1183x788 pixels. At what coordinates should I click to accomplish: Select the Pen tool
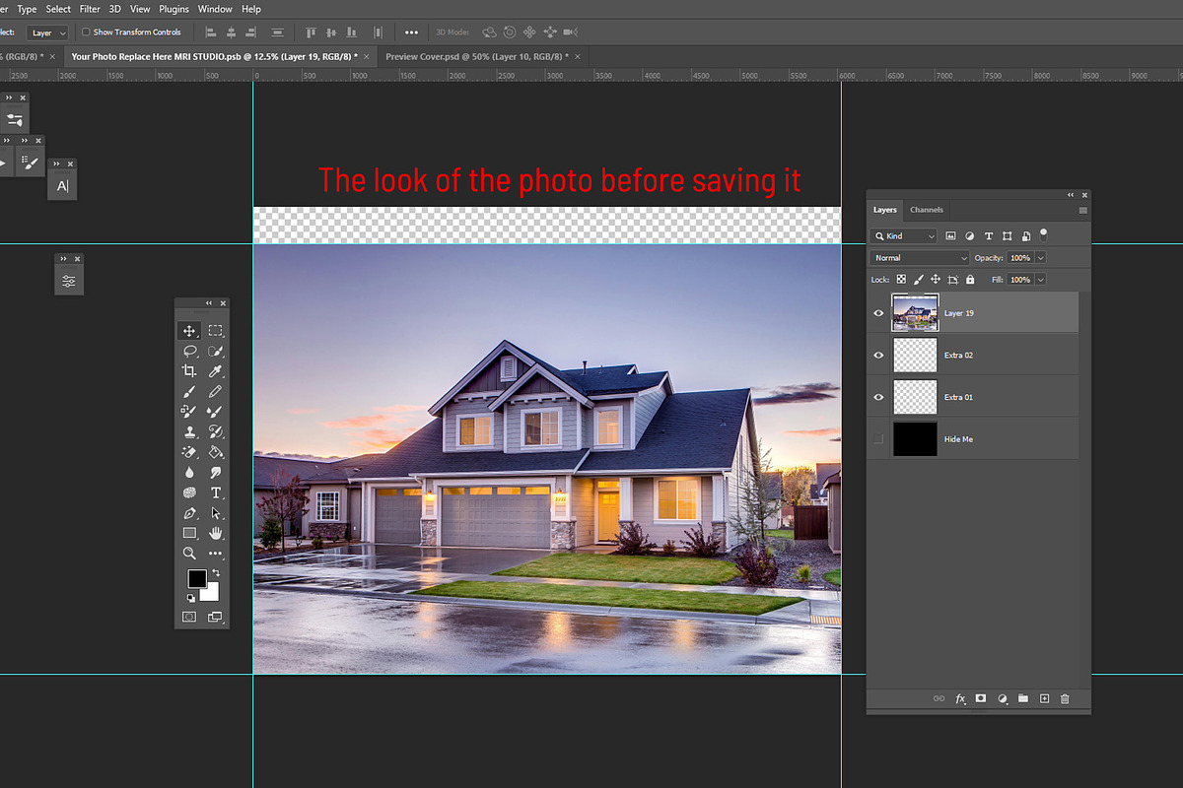[189, 513]
